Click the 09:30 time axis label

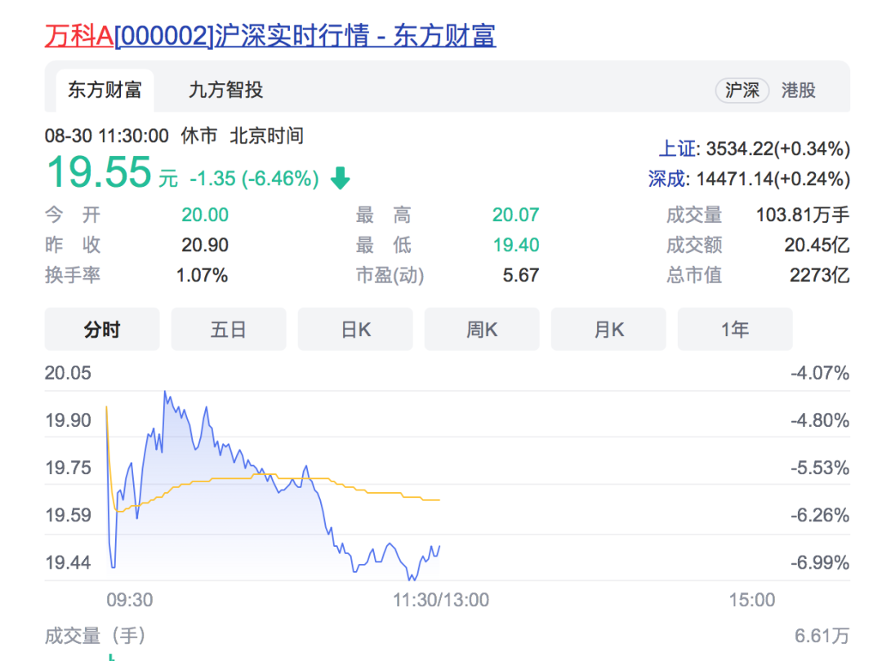tap(129, 601)
